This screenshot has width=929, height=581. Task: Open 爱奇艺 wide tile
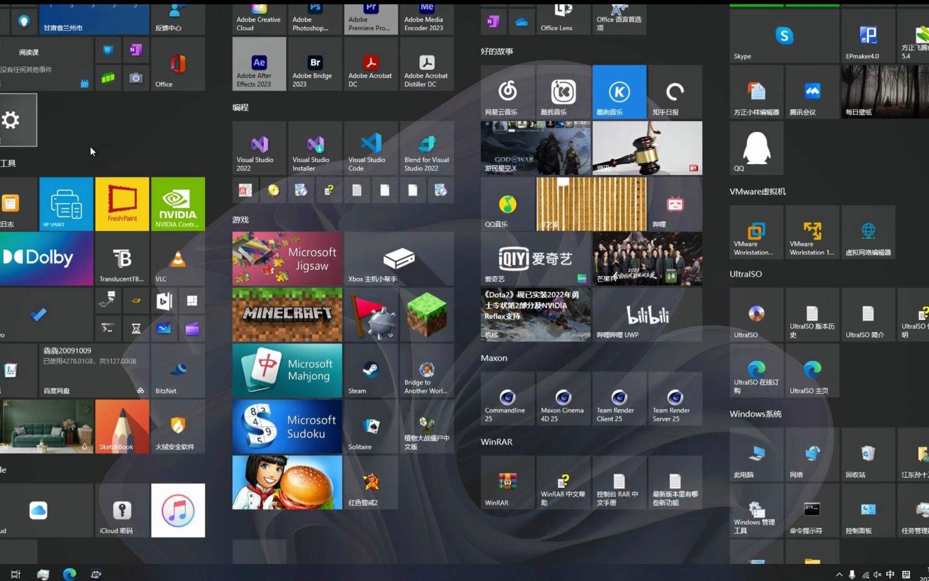click(x=535, y=259)
